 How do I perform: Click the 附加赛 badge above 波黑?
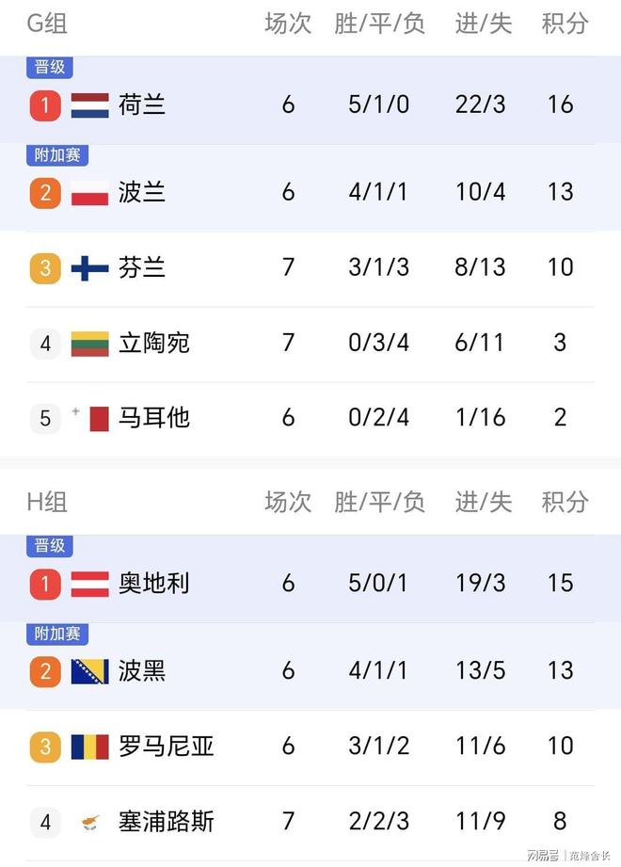(57, 633)
